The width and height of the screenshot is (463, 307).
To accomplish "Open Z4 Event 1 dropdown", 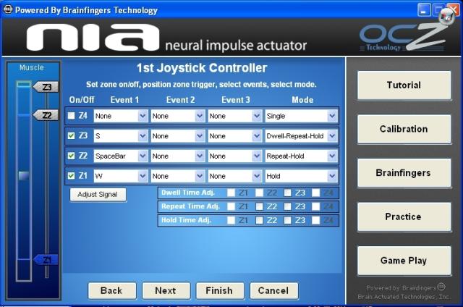I will (x=121, y=116).
